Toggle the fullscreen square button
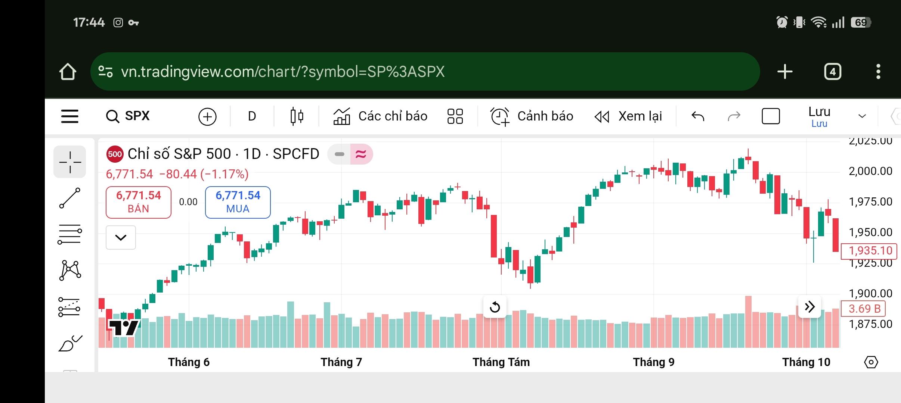Screen dimensions: 901x403 point(771,116)
